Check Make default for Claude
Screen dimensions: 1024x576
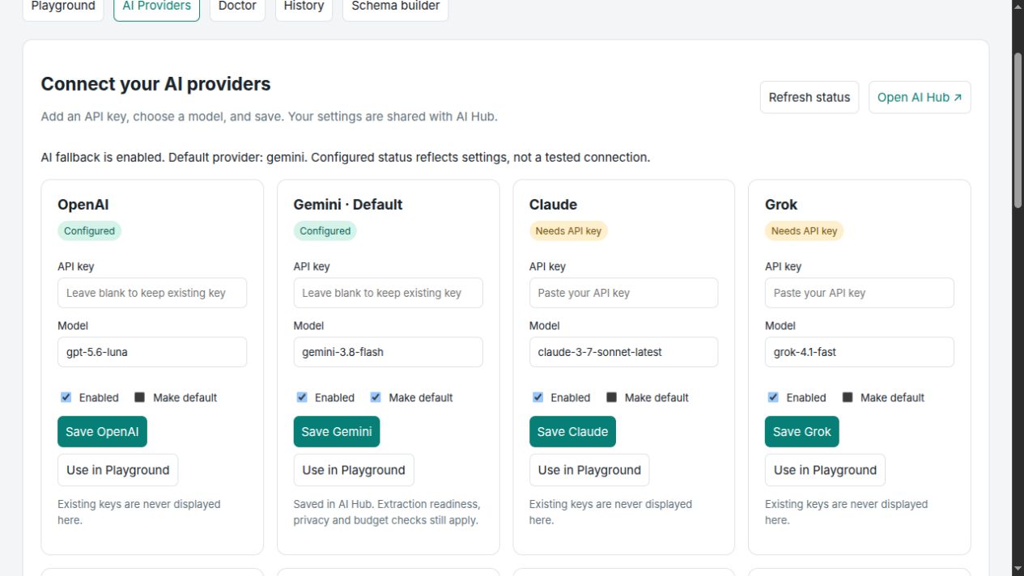[612, 397]
